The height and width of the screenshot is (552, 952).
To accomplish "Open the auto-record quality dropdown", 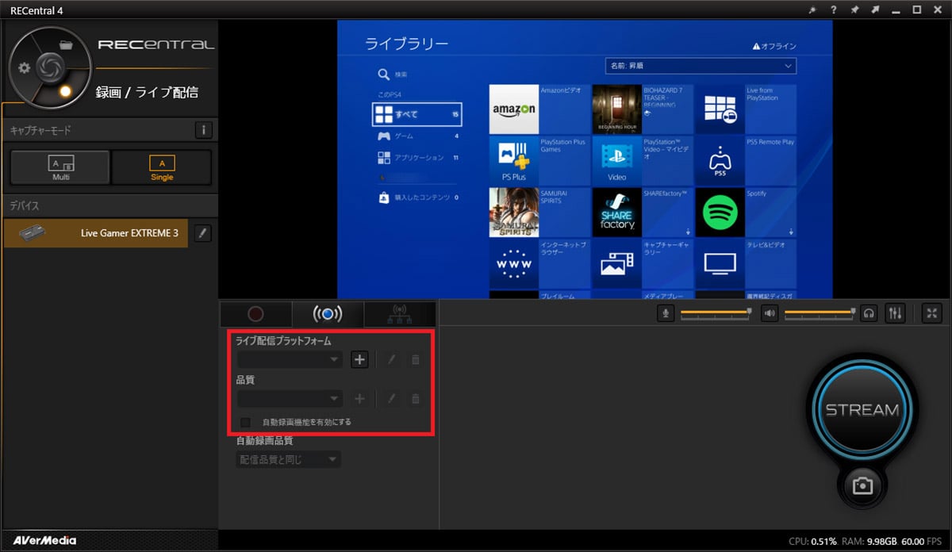I will click(x=289, y=459).
